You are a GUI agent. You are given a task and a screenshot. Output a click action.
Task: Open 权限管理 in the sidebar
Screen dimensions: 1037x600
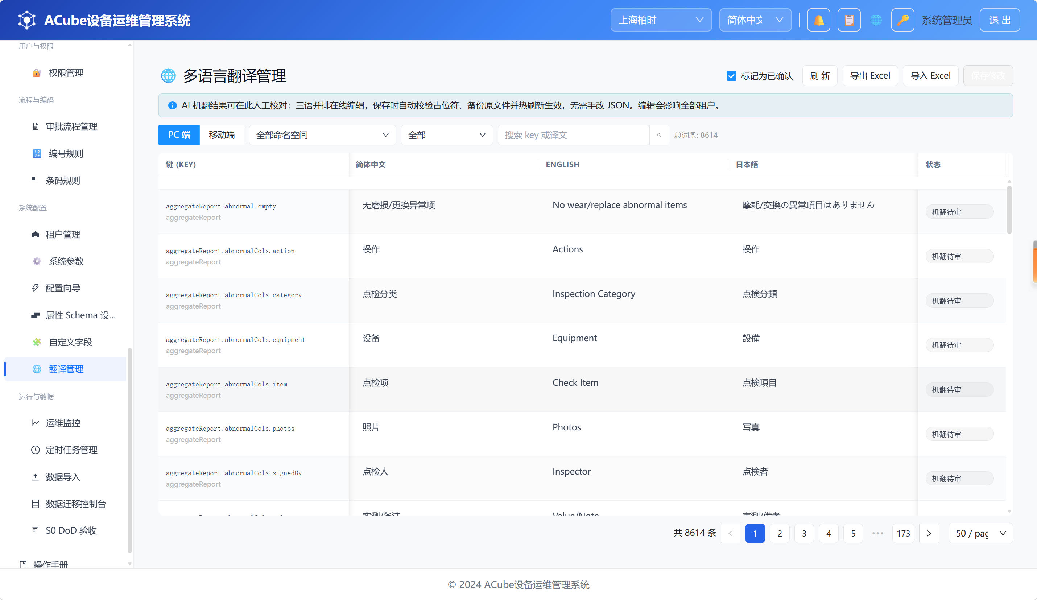coord(66,73)
